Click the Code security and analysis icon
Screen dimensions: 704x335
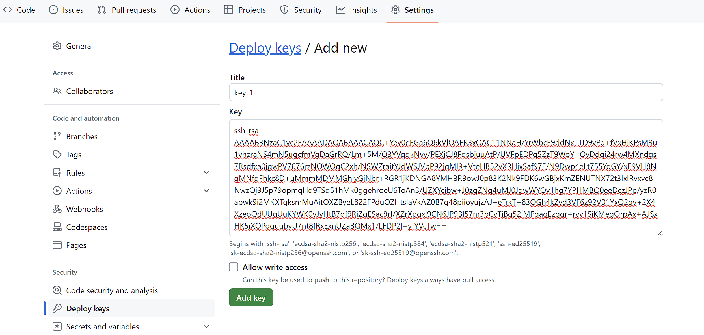pyautogui.click(x=57, y=290)
